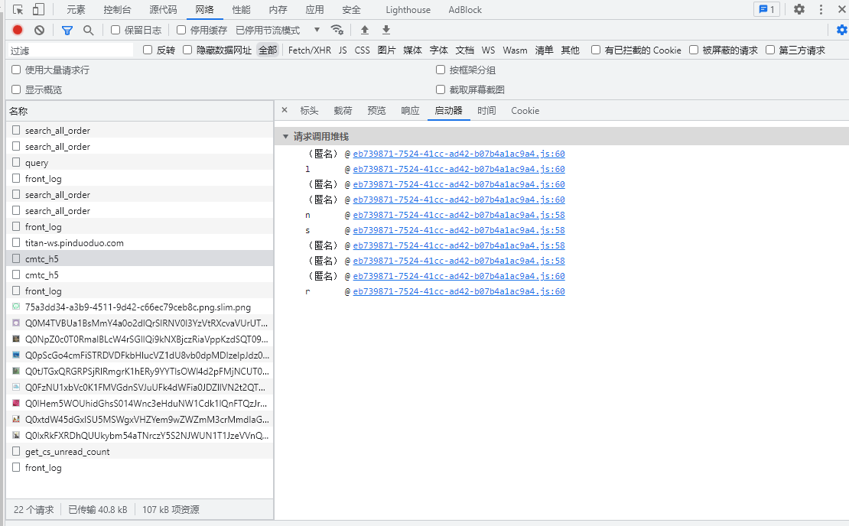Enable the 显示概览 checkbox
Screen dimensions: 849x526
[x=16, y=89]
